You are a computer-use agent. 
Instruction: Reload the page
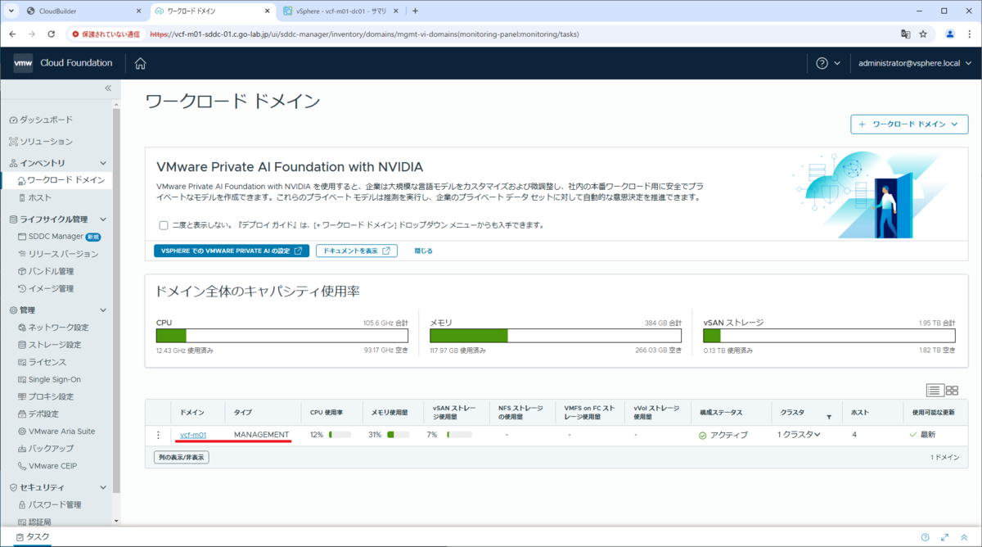[x=52, y=34]
